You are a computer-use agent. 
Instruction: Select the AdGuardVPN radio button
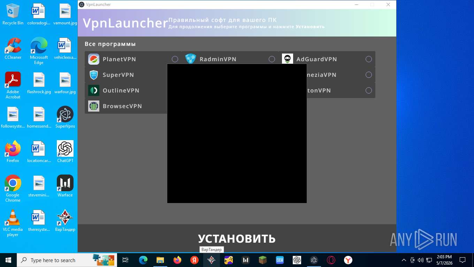369,59
